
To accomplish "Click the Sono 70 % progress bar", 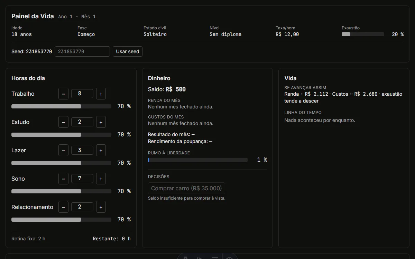I will tap(62, 191).
